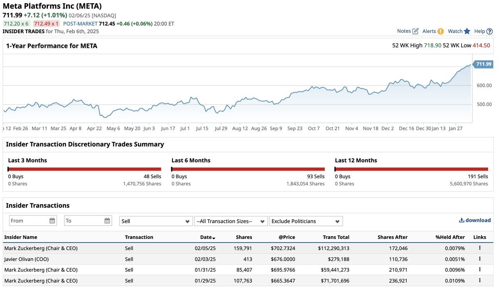Click the Watch link

click(455, 31)
